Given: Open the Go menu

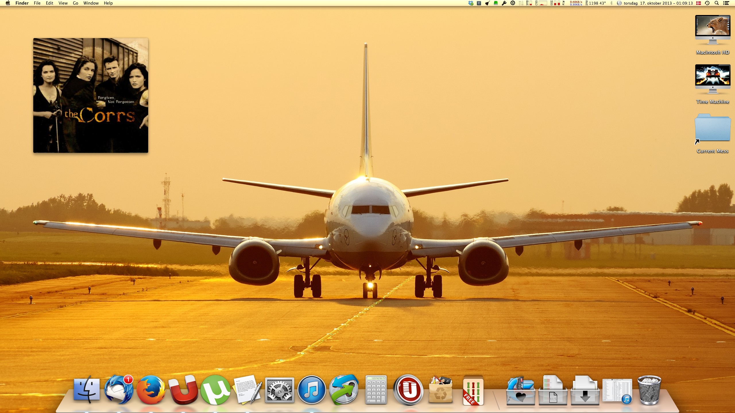Looking at the screenshot, I should tap(75, 3).
